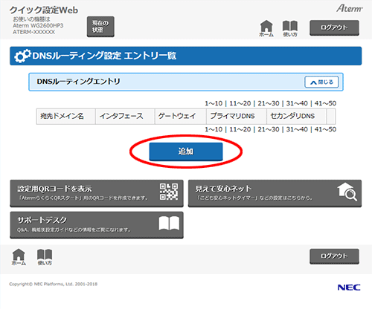Collapse section with 閉じる button
Screen dimensions: 372x309
(x=321, y=82)
